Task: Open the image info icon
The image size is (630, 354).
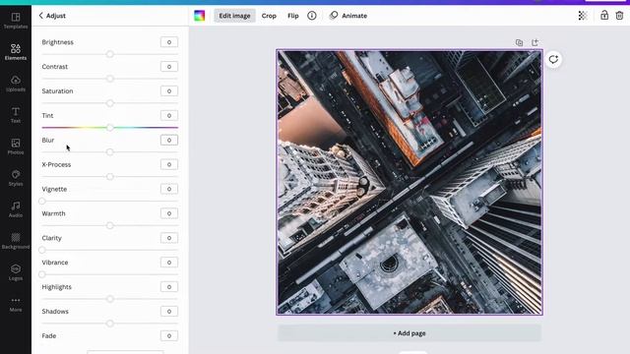Action: tap(312, 16)
